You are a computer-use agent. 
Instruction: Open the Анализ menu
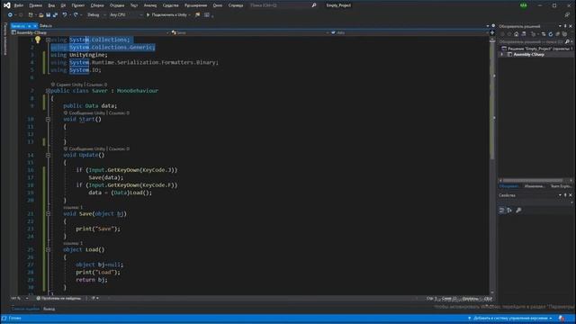(x=150, y=5)
